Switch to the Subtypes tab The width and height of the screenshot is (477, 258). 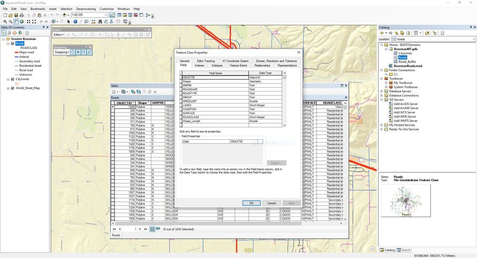click(217, 65)
